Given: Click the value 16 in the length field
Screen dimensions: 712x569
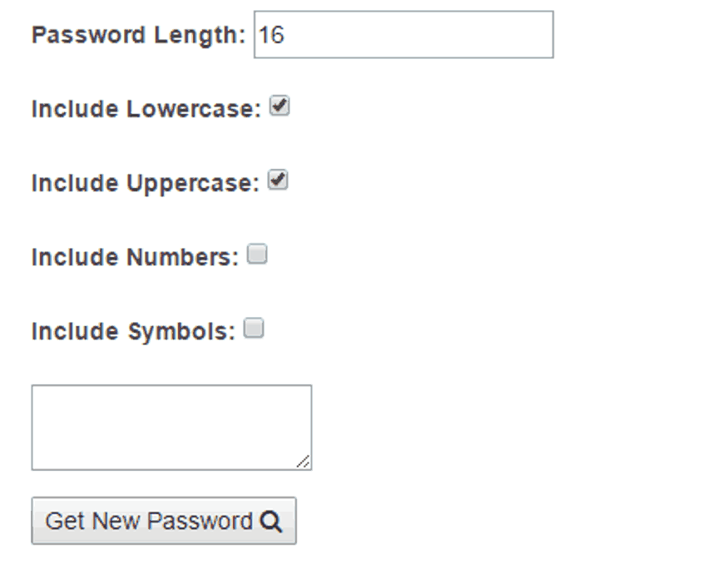Looking at the screenshot, I should (271, 35).
